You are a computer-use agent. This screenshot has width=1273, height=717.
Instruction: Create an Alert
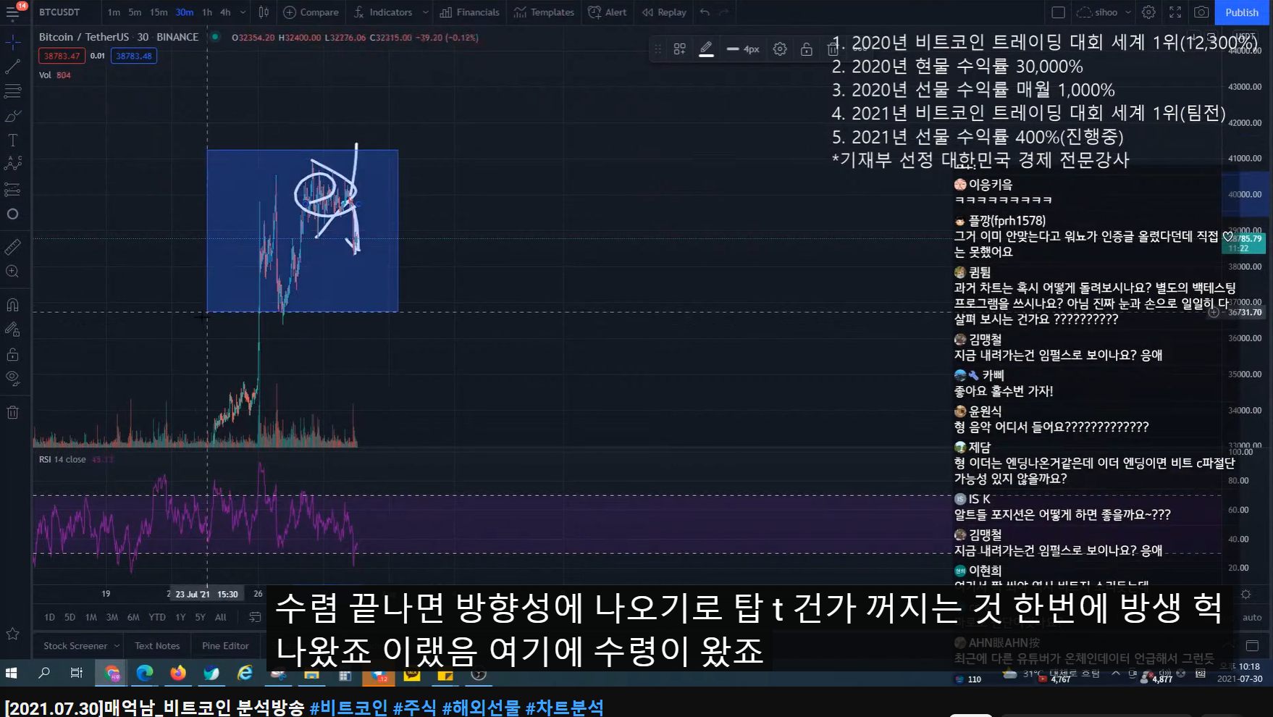[x=608, y=12]
